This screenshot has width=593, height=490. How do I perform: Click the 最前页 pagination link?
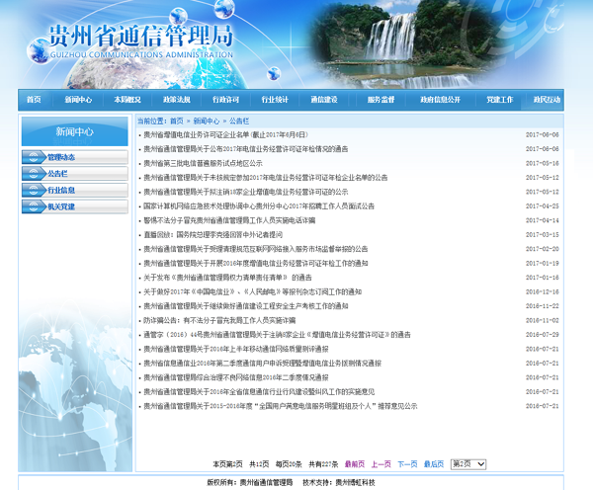pos(354,463)
